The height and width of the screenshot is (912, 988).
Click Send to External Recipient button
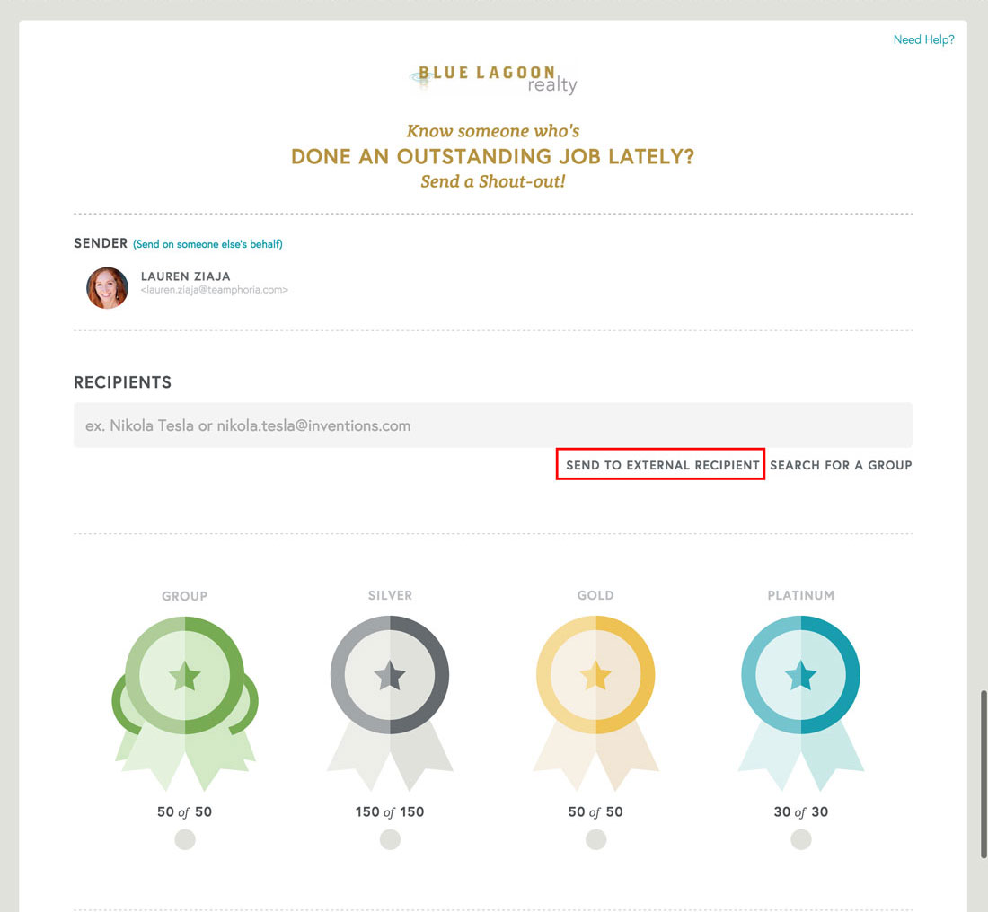point(662,465)
